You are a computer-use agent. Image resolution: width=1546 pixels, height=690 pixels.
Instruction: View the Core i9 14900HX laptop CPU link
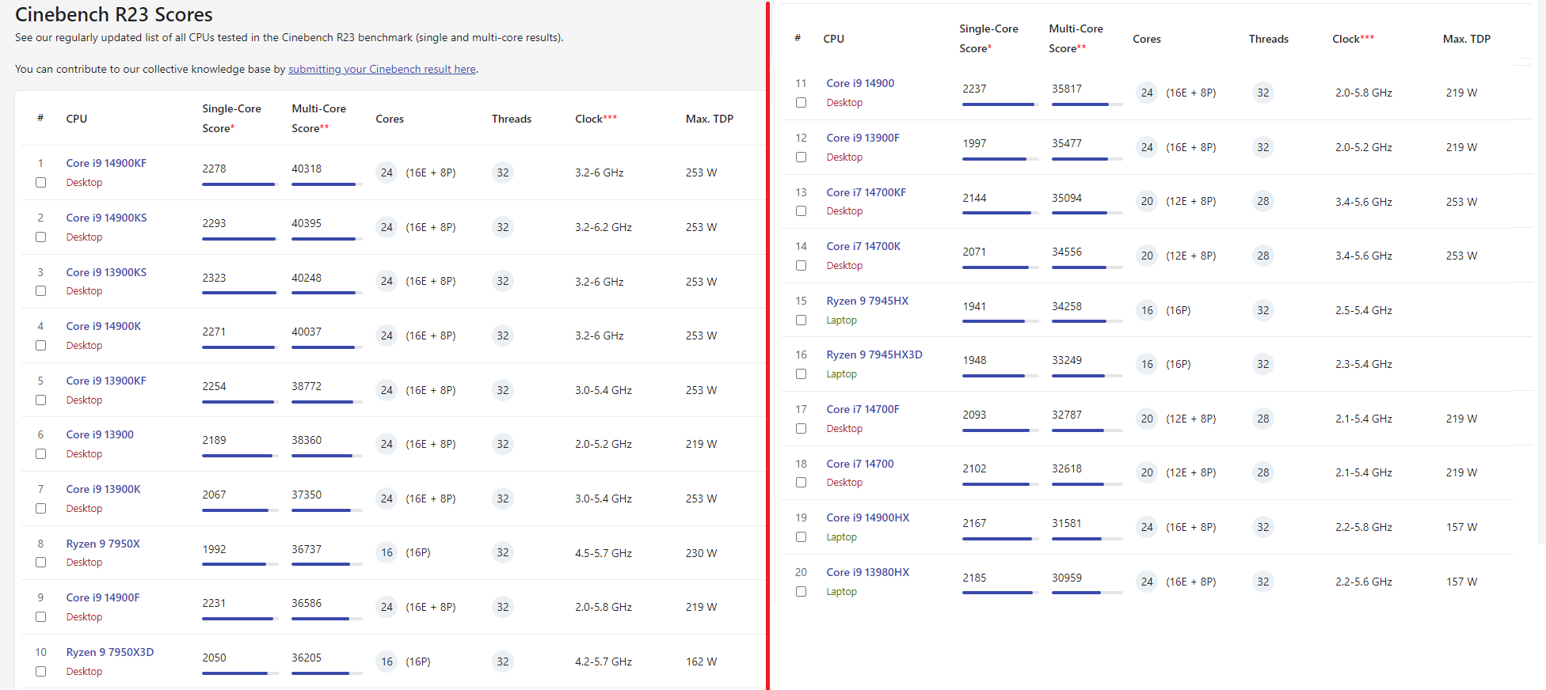[867, 517]
